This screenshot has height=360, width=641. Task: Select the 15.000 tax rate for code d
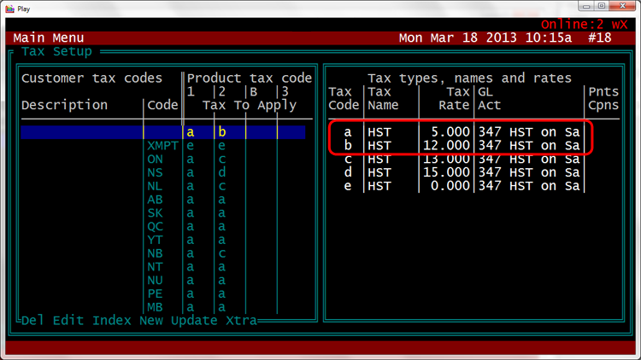[x=444, y=172]
